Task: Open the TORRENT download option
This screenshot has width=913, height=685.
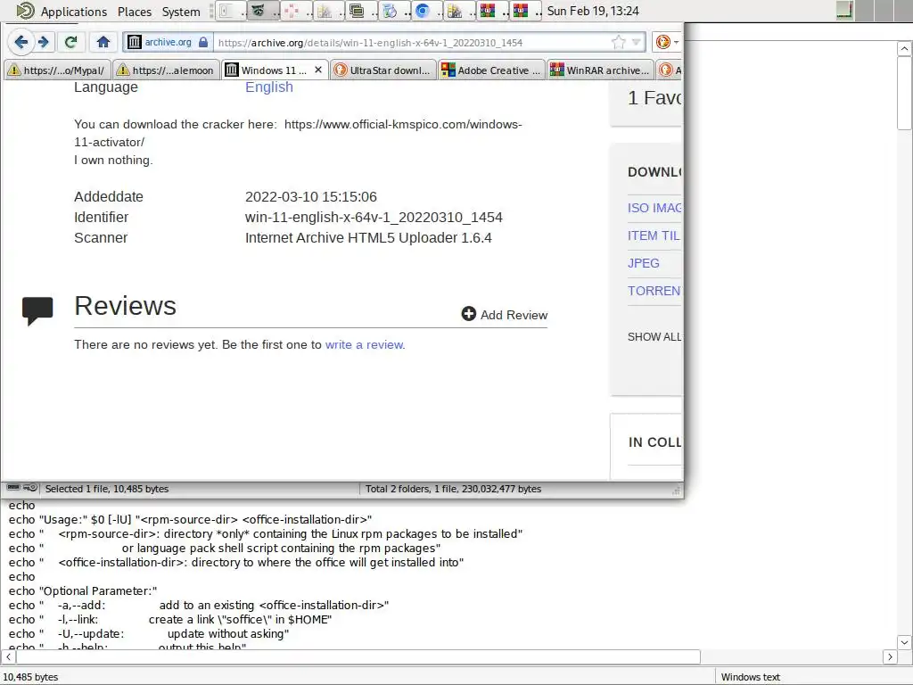Action: 654,291
